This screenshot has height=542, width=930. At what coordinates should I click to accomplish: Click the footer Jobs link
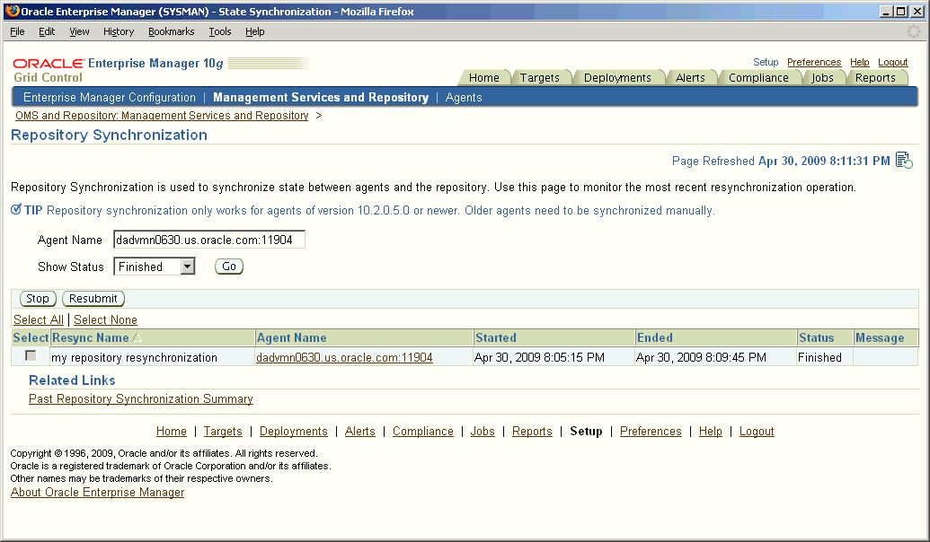pyautogui.click(x=483, y=432)
